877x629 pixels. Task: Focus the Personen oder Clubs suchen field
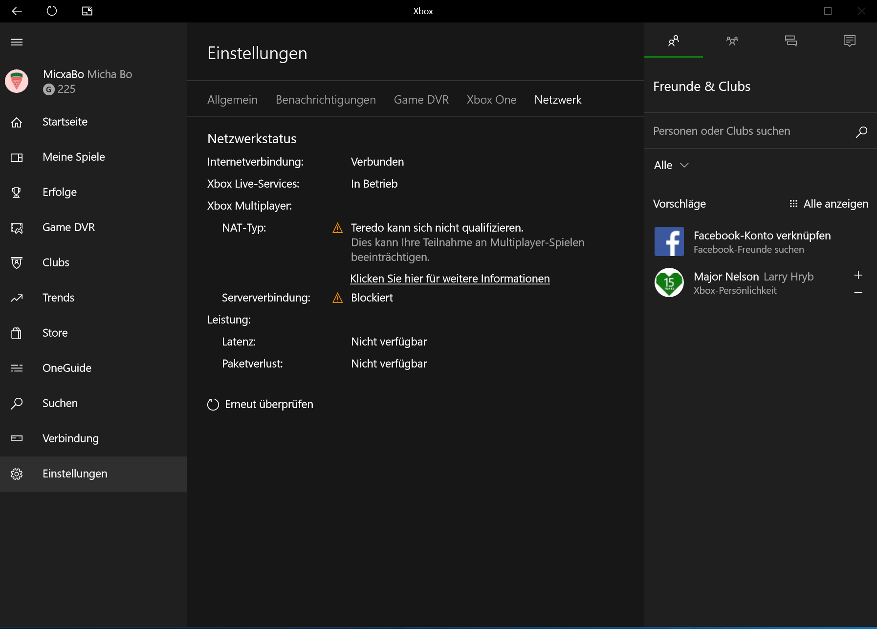(x=761, y=131)
